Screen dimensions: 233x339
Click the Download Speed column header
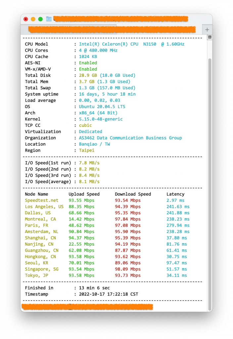click(133, 194)
